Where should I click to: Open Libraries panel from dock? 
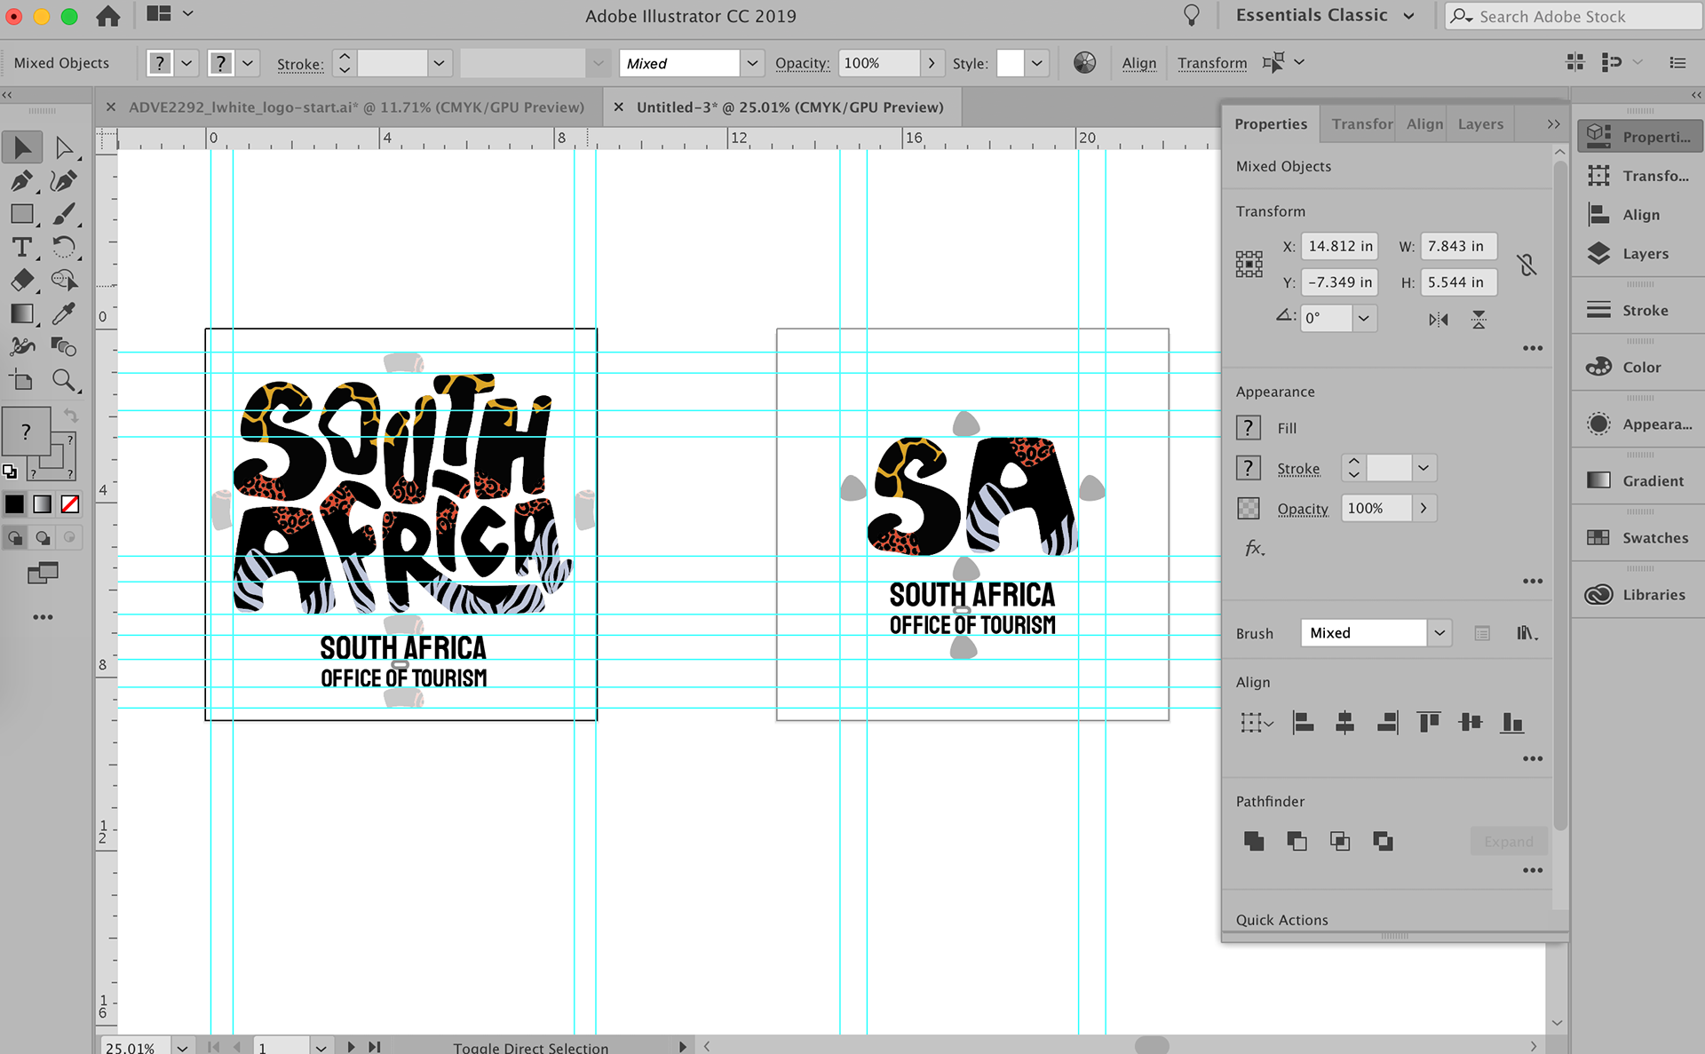pyautogui.click(x=1638, y=594)
